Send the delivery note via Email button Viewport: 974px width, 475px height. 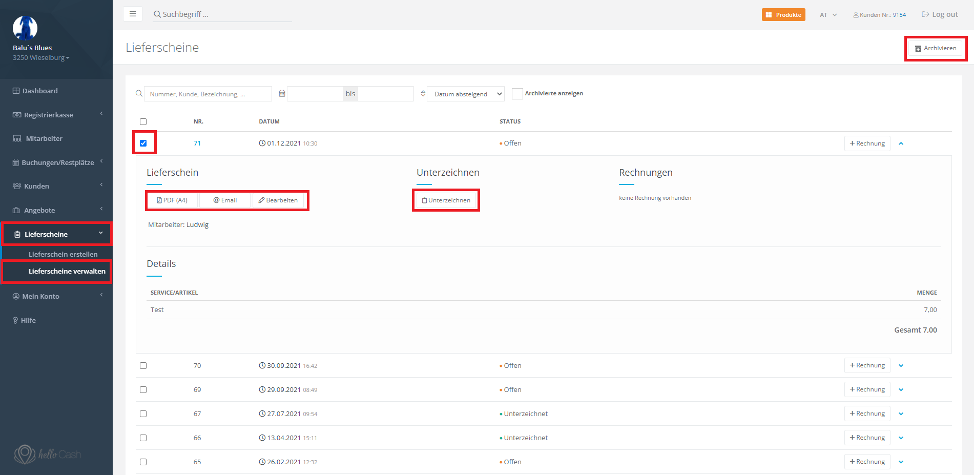tap(225, 200)
